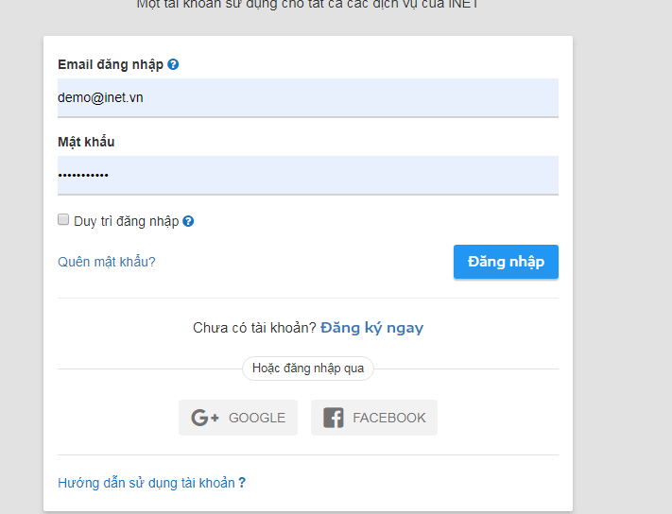This screenshot has width=672, height=514.
Task: Open the Hướng dẫn sử dụng tài khoản link
Action: coord(146,483)
